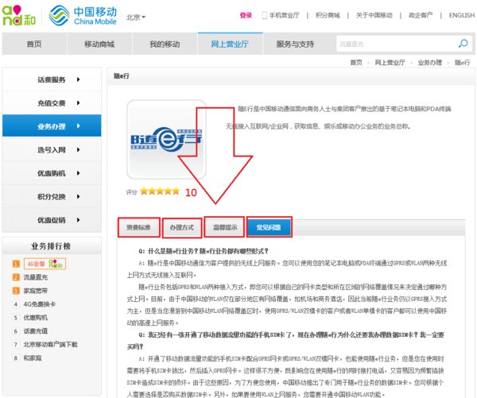Click the five-star rating icons
Image resolution: width=477 pixels, height=398 pixels.
tap(160, 191)
